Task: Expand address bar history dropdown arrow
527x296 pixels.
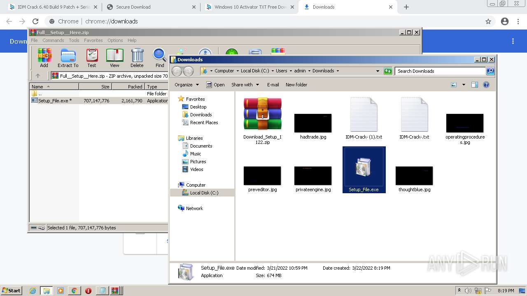Action: (378, 71)
